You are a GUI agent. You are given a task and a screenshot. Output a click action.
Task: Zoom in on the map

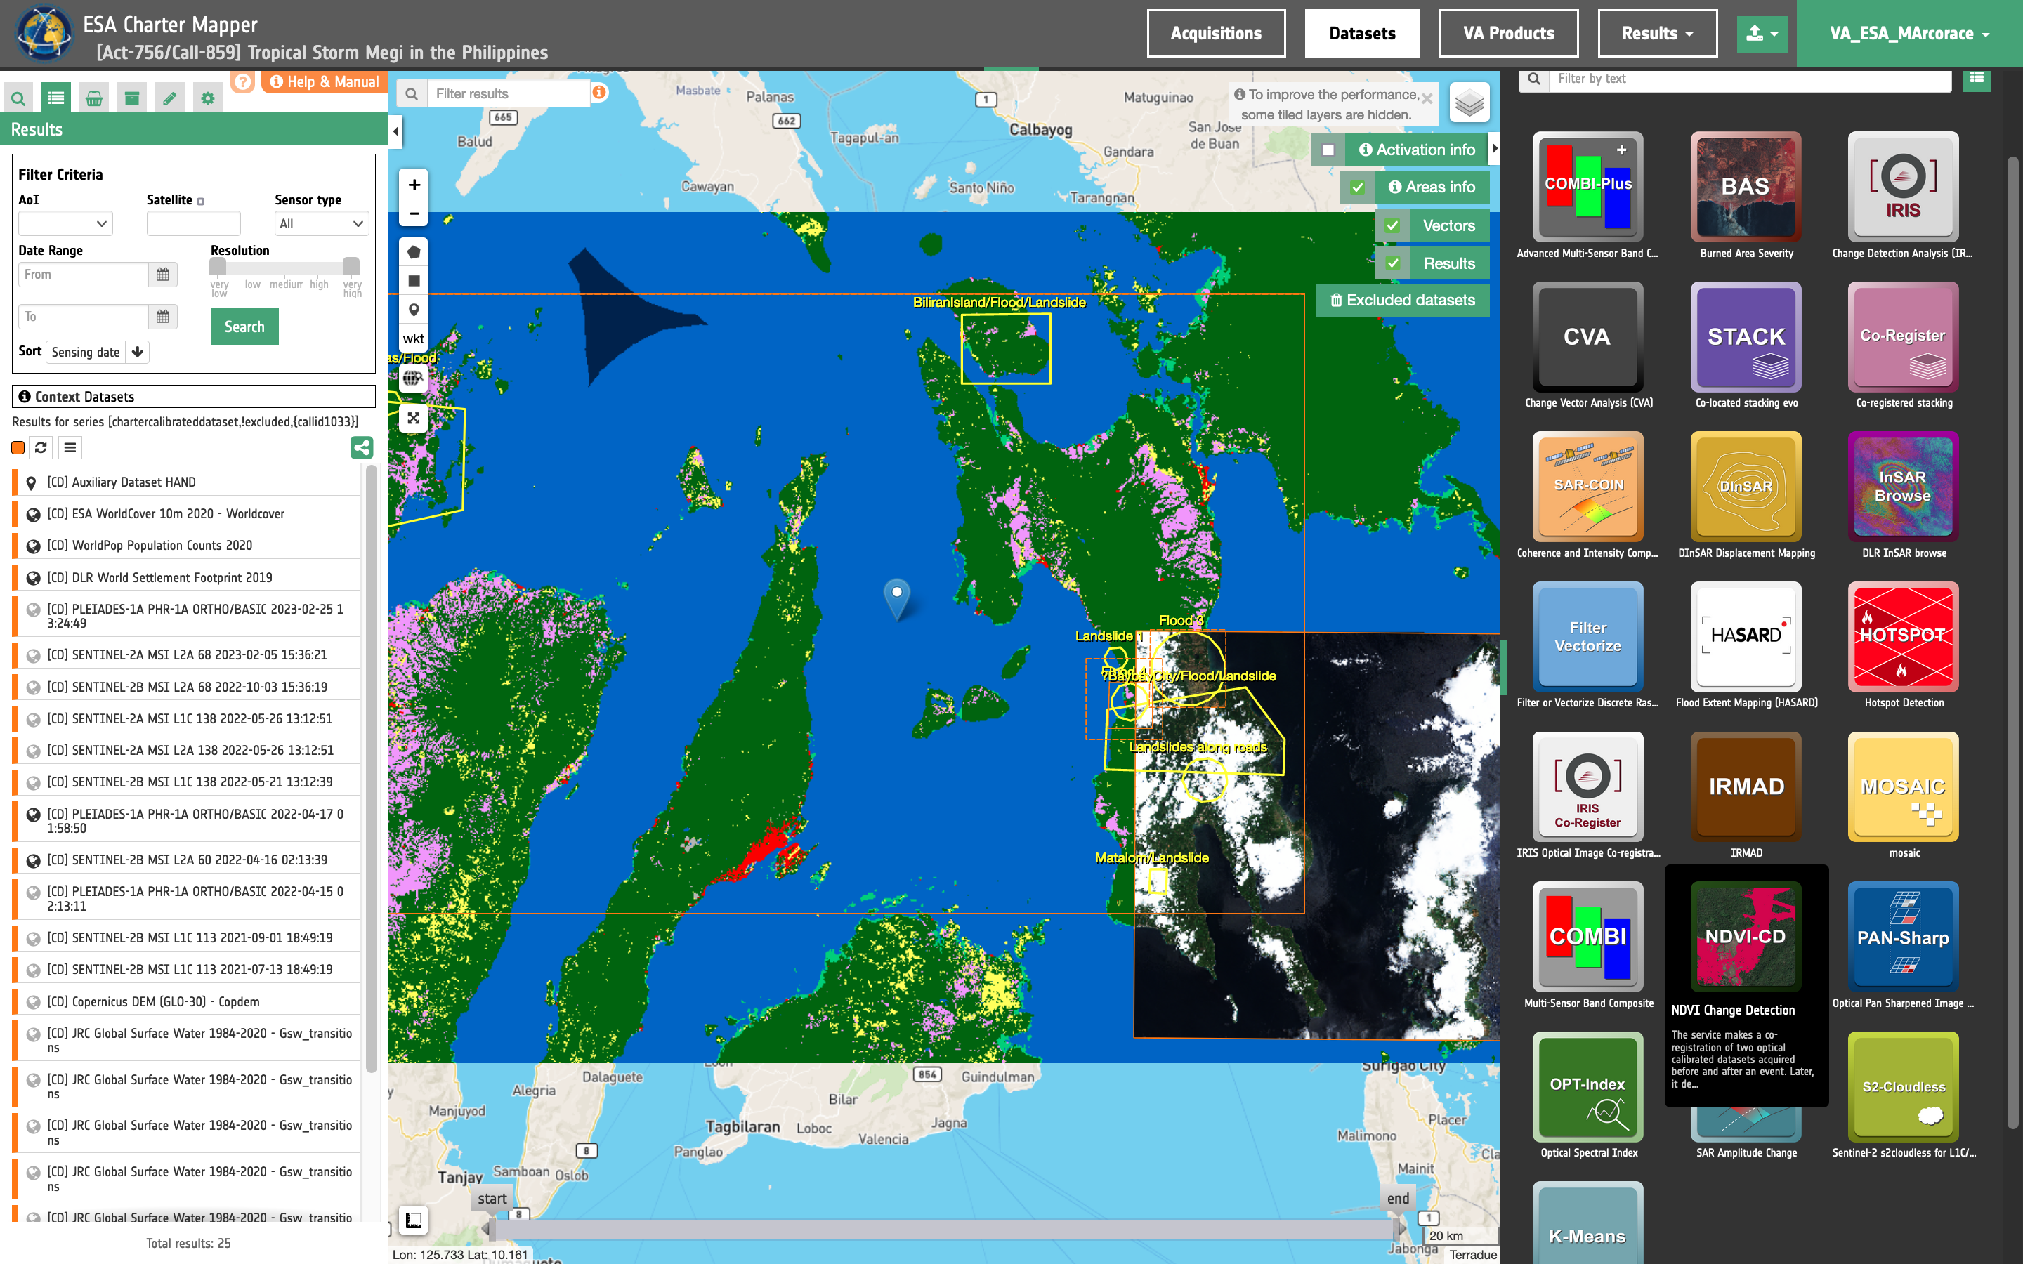414,185
